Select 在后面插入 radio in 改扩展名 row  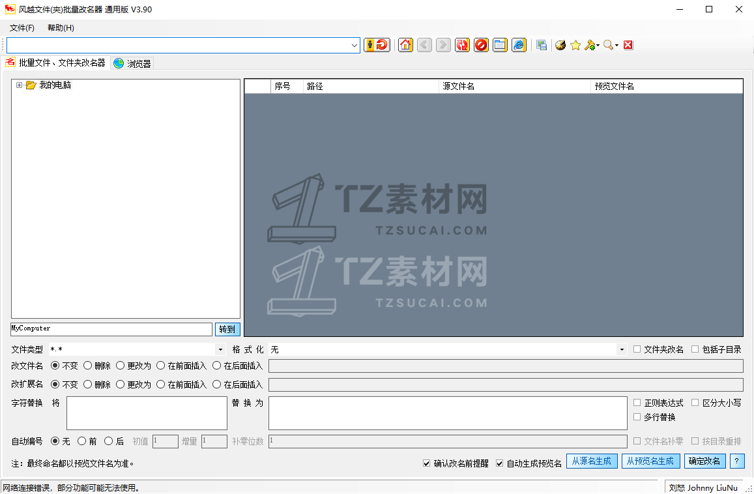[217, 385]
